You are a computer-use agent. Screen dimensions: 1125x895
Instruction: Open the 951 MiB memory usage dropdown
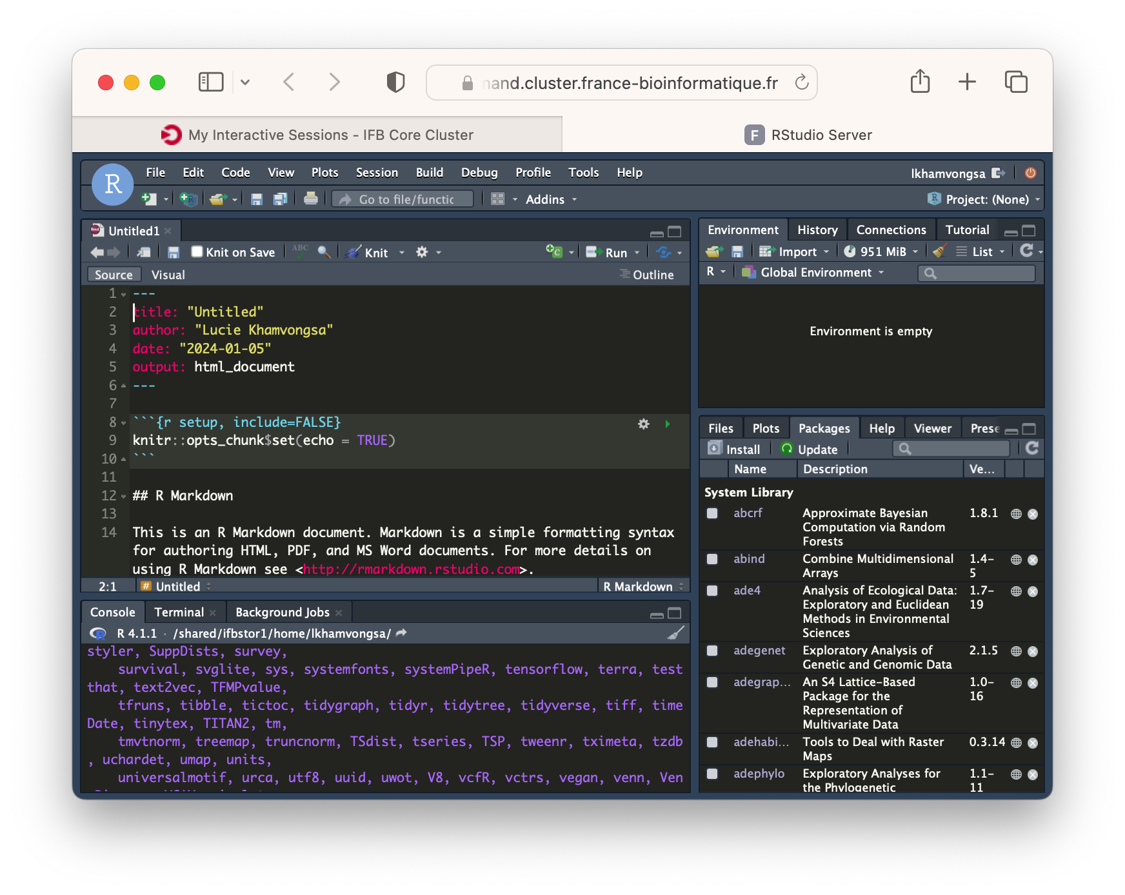881,251
